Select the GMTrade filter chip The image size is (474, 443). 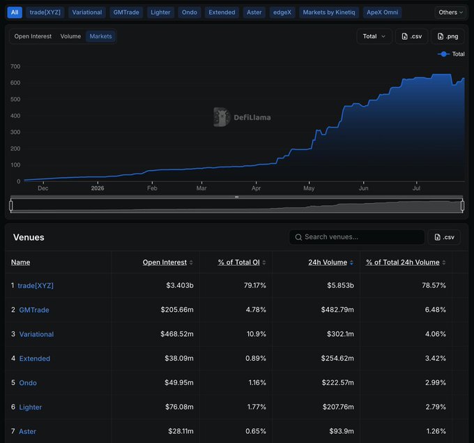point(126,13)
